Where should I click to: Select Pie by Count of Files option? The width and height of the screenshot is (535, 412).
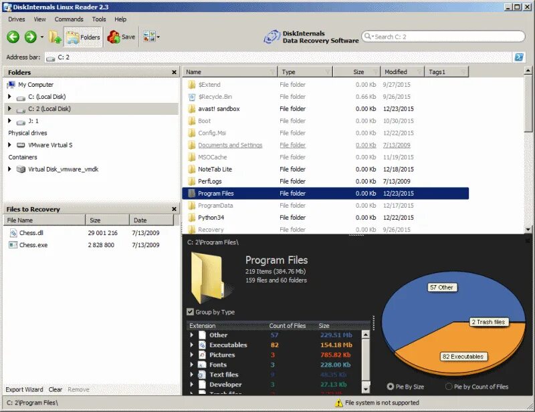[449, 387]
